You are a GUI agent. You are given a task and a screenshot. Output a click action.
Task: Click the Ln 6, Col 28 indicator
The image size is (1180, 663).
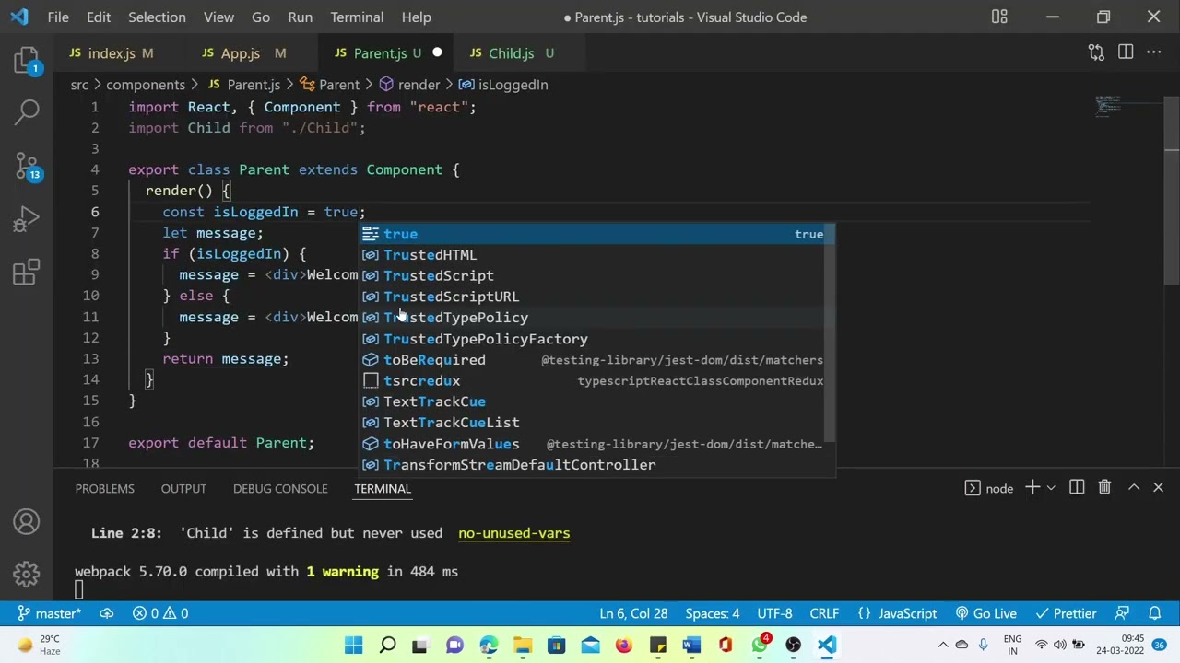(633, 613)
